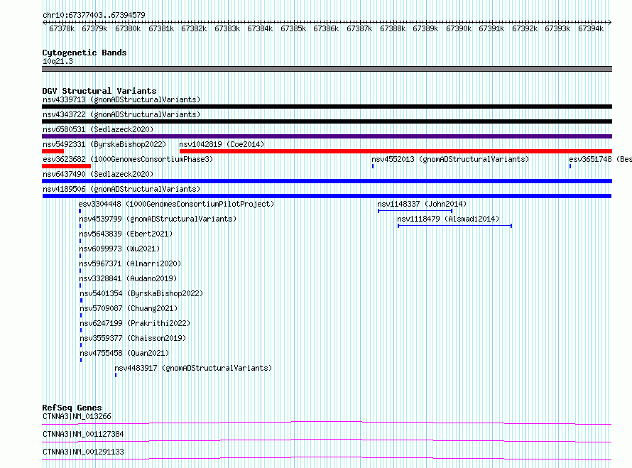
Task: Select nsv5967371 Almarri2020 label
Action: click(x=130, y=263)
